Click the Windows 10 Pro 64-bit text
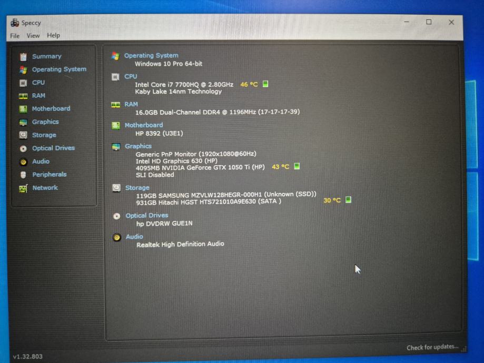The image size is (484, 363). [x=169, y=64]
